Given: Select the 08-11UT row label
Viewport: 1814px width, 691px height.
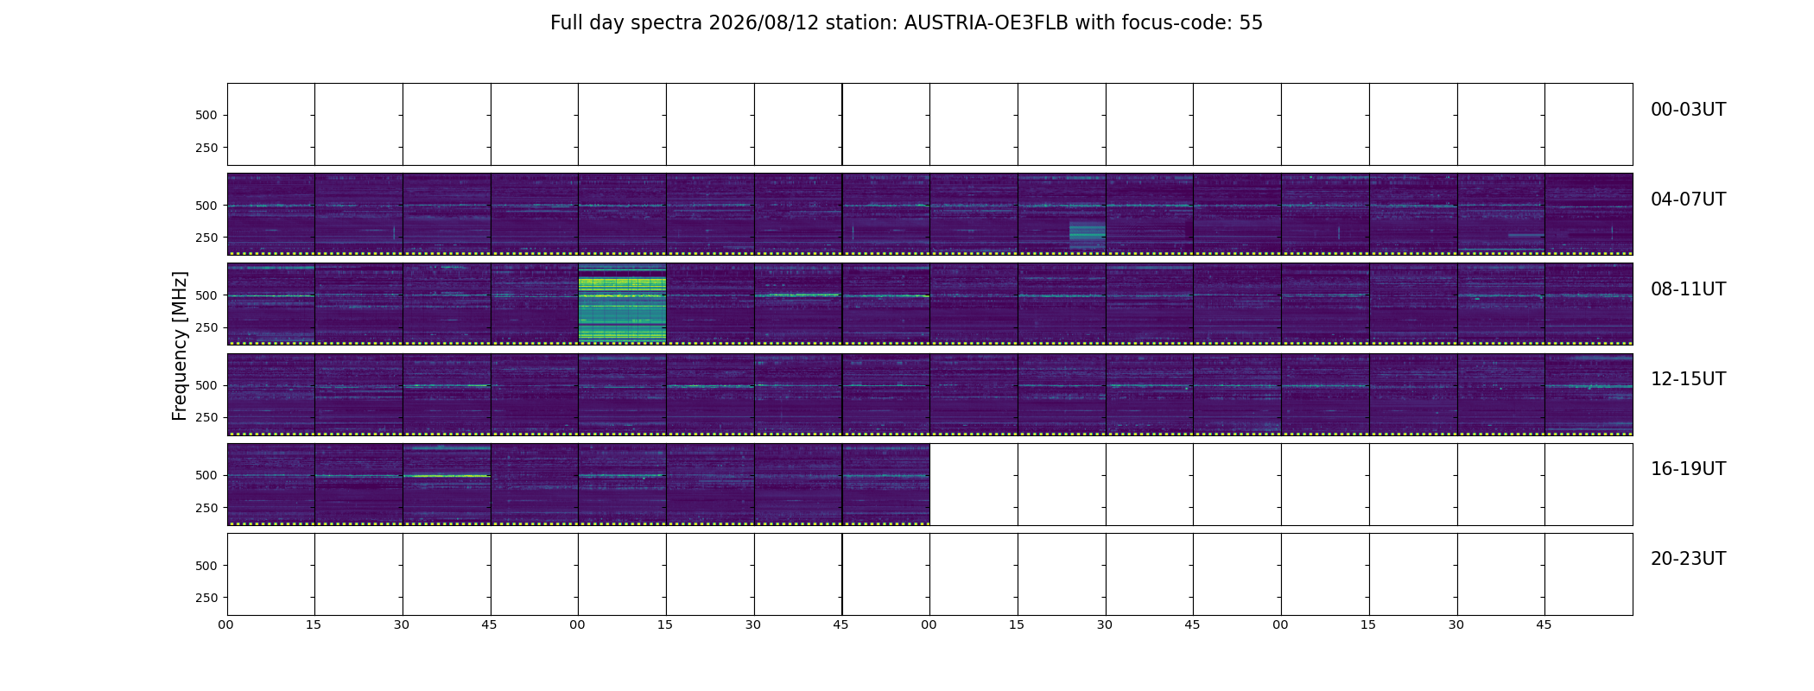Looking at the screenshot, I should point(1688,289).
